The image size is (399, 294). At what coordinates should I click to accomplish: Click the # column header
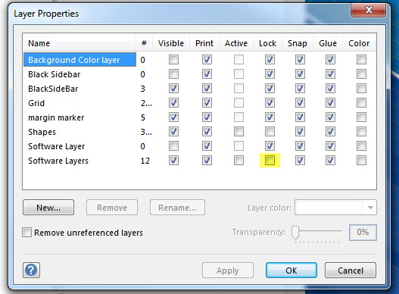(144, 43)
